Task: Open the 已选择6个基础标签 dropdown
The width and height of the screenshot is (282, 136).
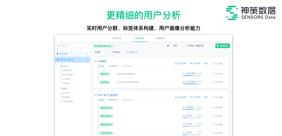Action: (x=199, y=46)
